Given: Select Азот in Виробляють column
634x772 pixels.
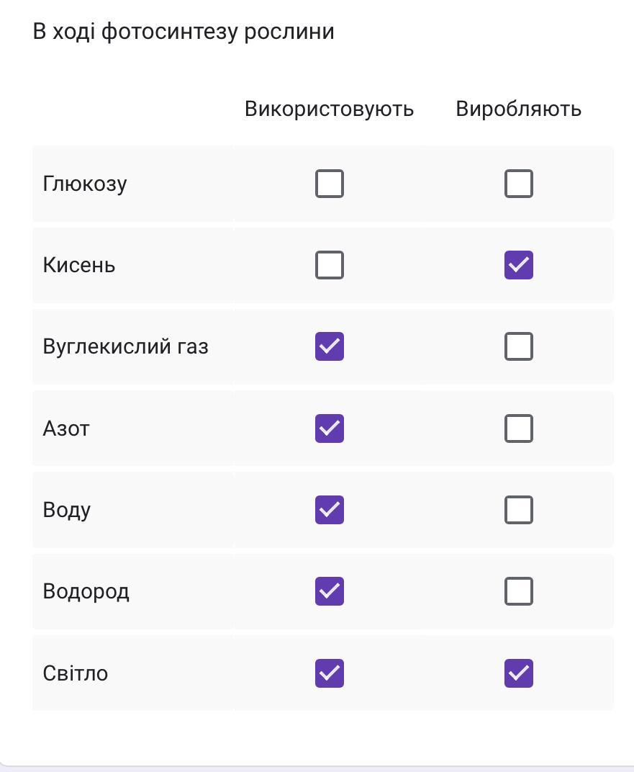Looking at the screenshot, I should pos(518,428).
